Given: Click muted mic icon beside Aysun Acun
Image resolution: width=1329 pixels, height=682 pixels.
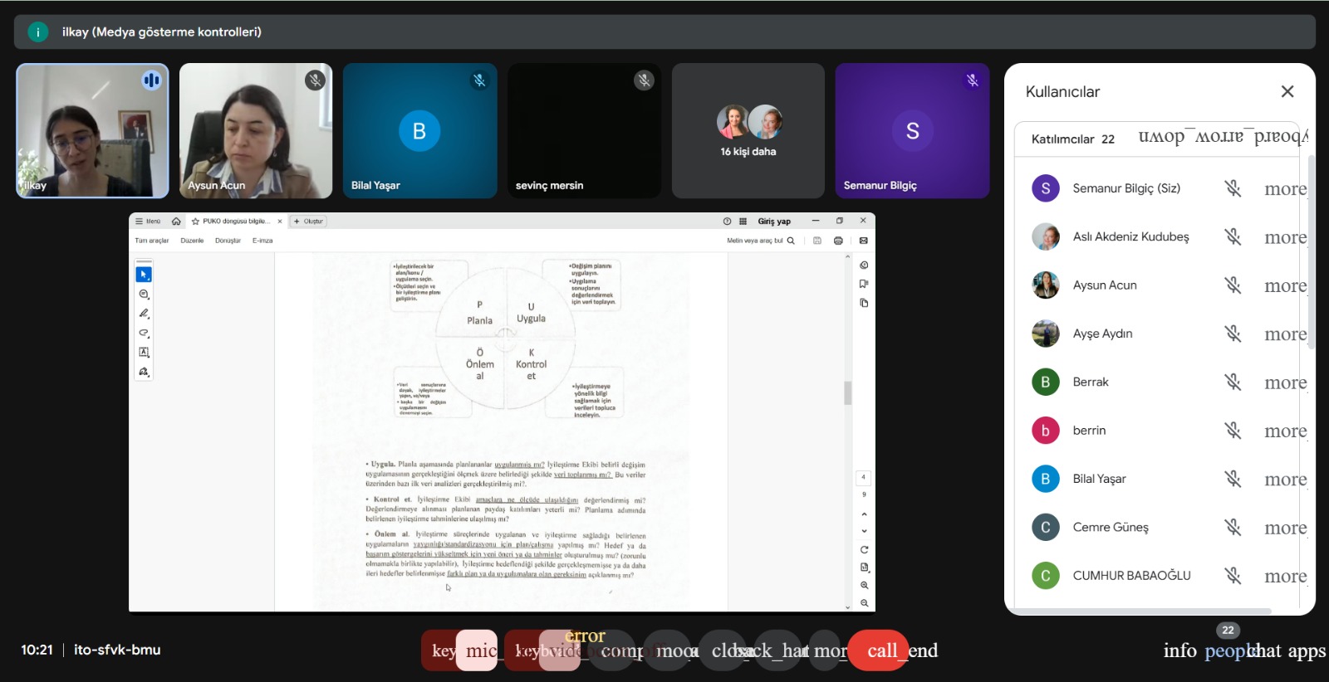Looking at the screenshot, I should tap(1233, 285).
